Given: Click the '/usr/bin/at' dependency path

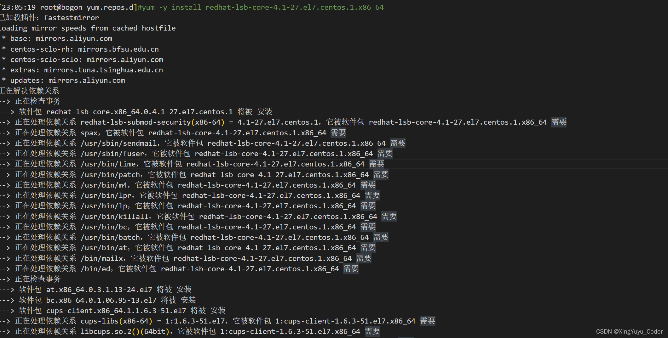Looking at the screenshot, I should [x=104, y=248].
